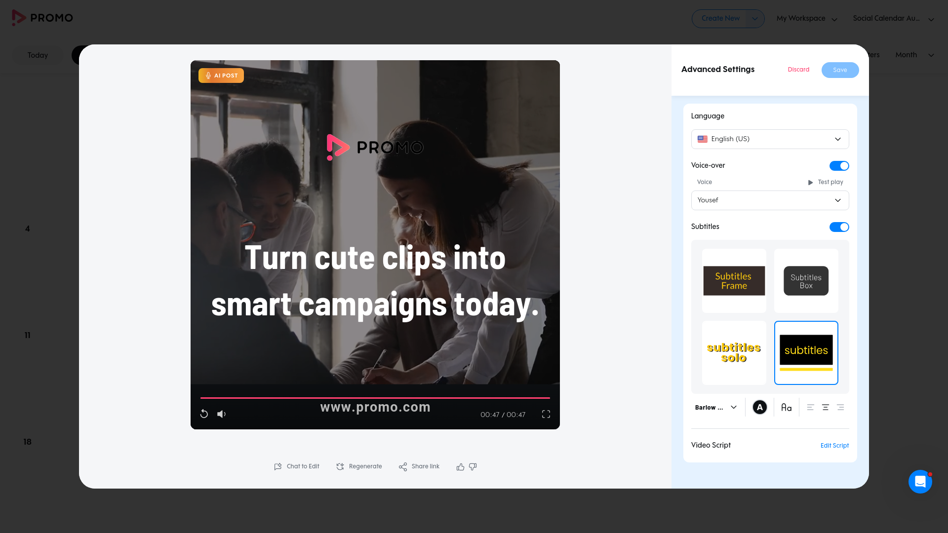
Task: Toggle the Subtitles switch
Action: (839, 227)
